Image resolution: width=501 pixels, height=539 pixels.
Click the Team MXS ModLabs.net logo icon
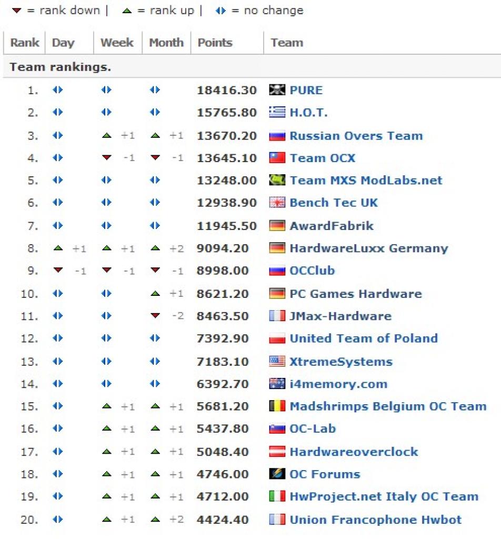click(x=277, y=180)
